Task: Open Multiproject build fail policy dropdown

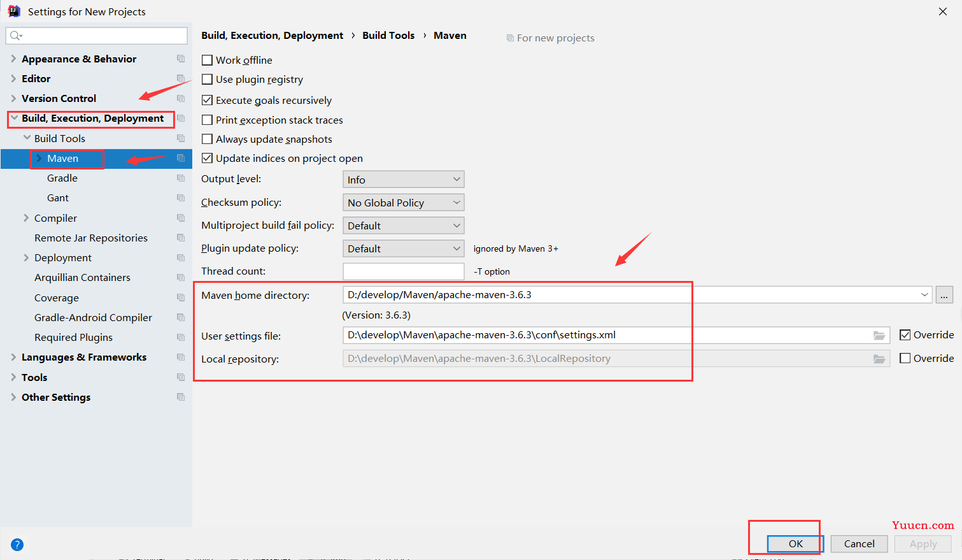Action: coord(404,226)
